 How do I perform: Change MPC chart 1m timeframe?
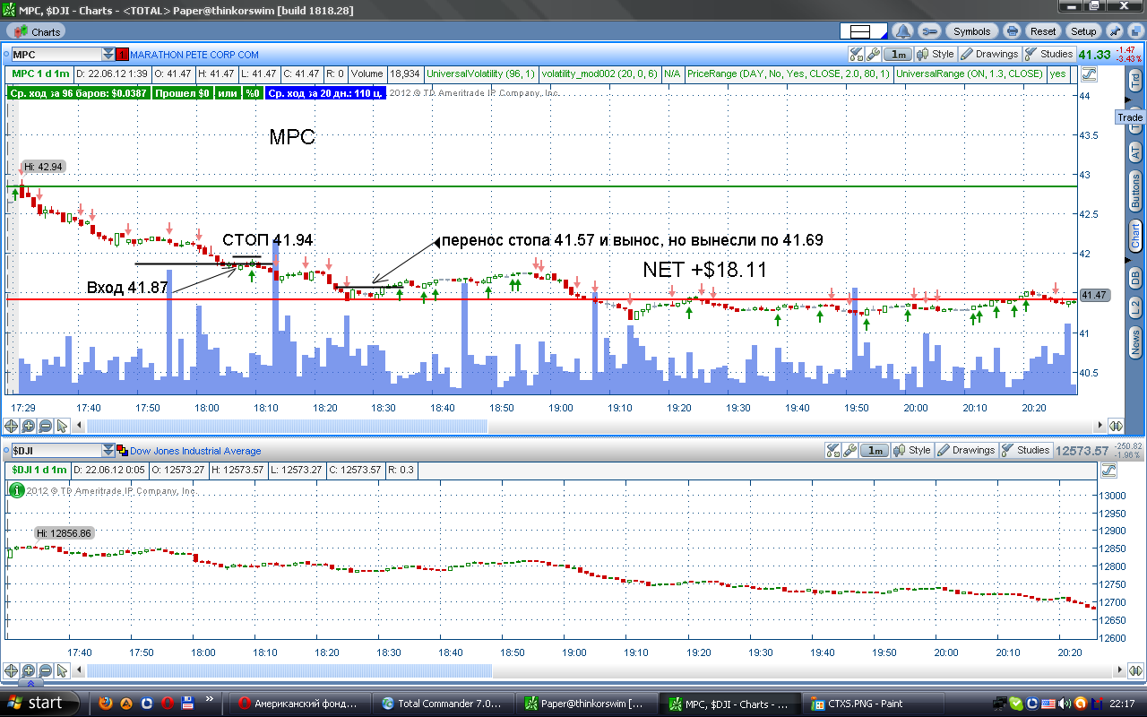point(899,54)
